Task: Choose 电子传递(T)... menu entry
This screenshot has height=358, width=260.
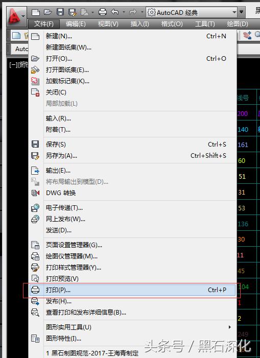Action: [133, 208]
